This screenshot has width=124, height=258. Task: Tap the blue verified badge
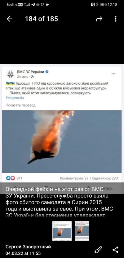point(47,72)
